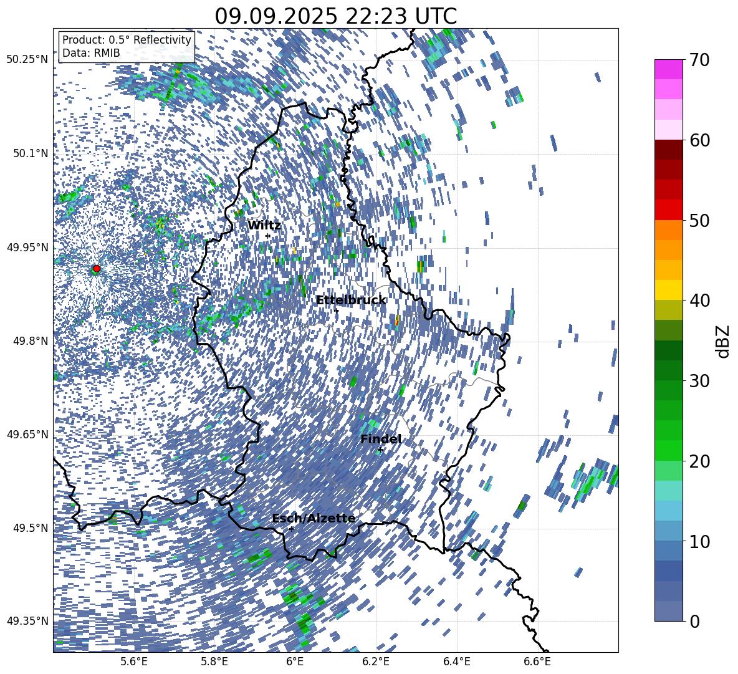This screenshot has width=738, height=674.
Task: Click the colorbar tick label 40
Action: tap(699, 301)
